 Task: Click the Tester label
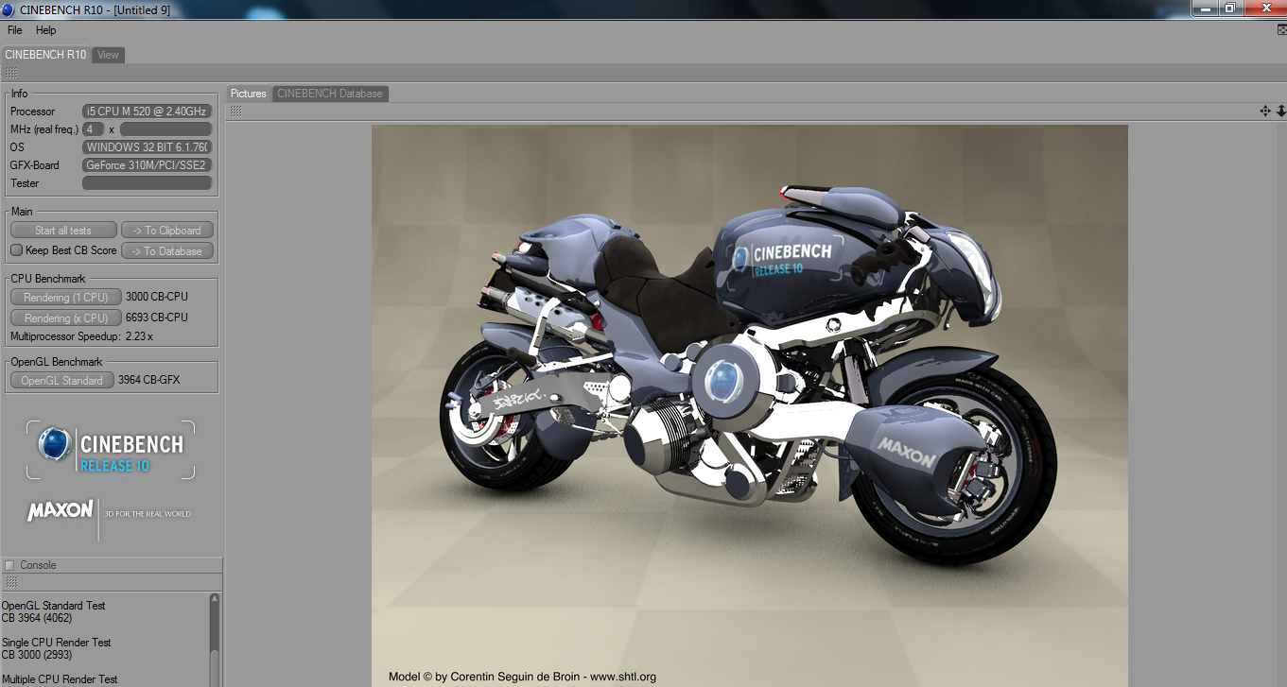(x=25, y=183)
